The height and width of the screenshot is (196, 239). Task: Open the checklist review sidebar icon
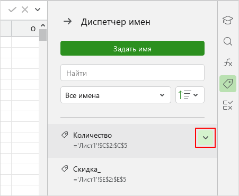coord(228,105)
